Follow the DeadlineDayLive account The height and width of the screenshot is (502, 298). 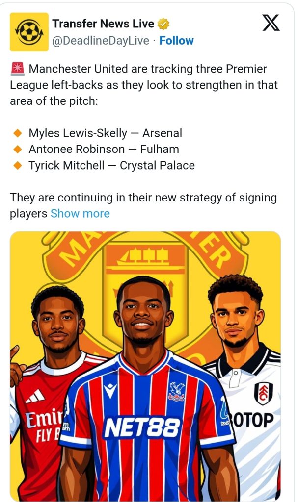pos(176,41)
